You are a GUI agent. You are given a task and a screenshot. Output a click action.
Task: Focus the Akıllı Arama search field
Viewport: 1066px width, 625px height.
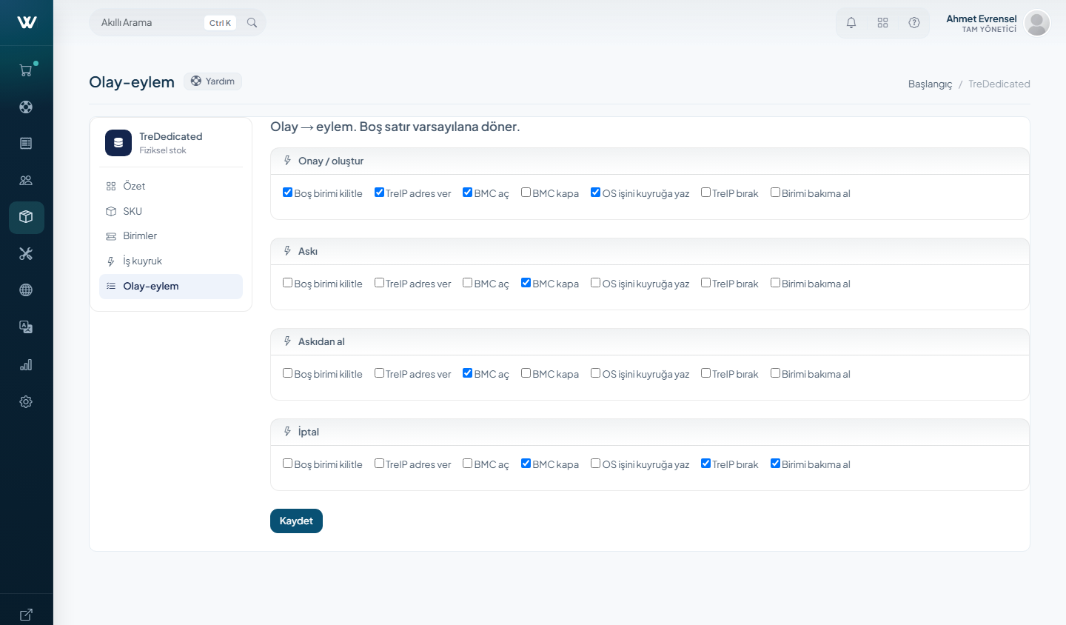[178, 23]
